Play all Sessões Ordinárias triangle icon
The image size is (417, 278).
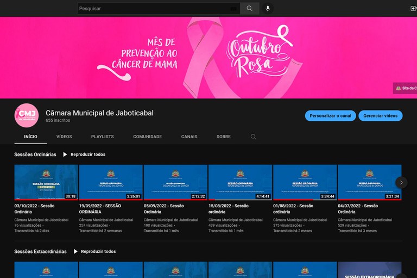coord(65,155)
